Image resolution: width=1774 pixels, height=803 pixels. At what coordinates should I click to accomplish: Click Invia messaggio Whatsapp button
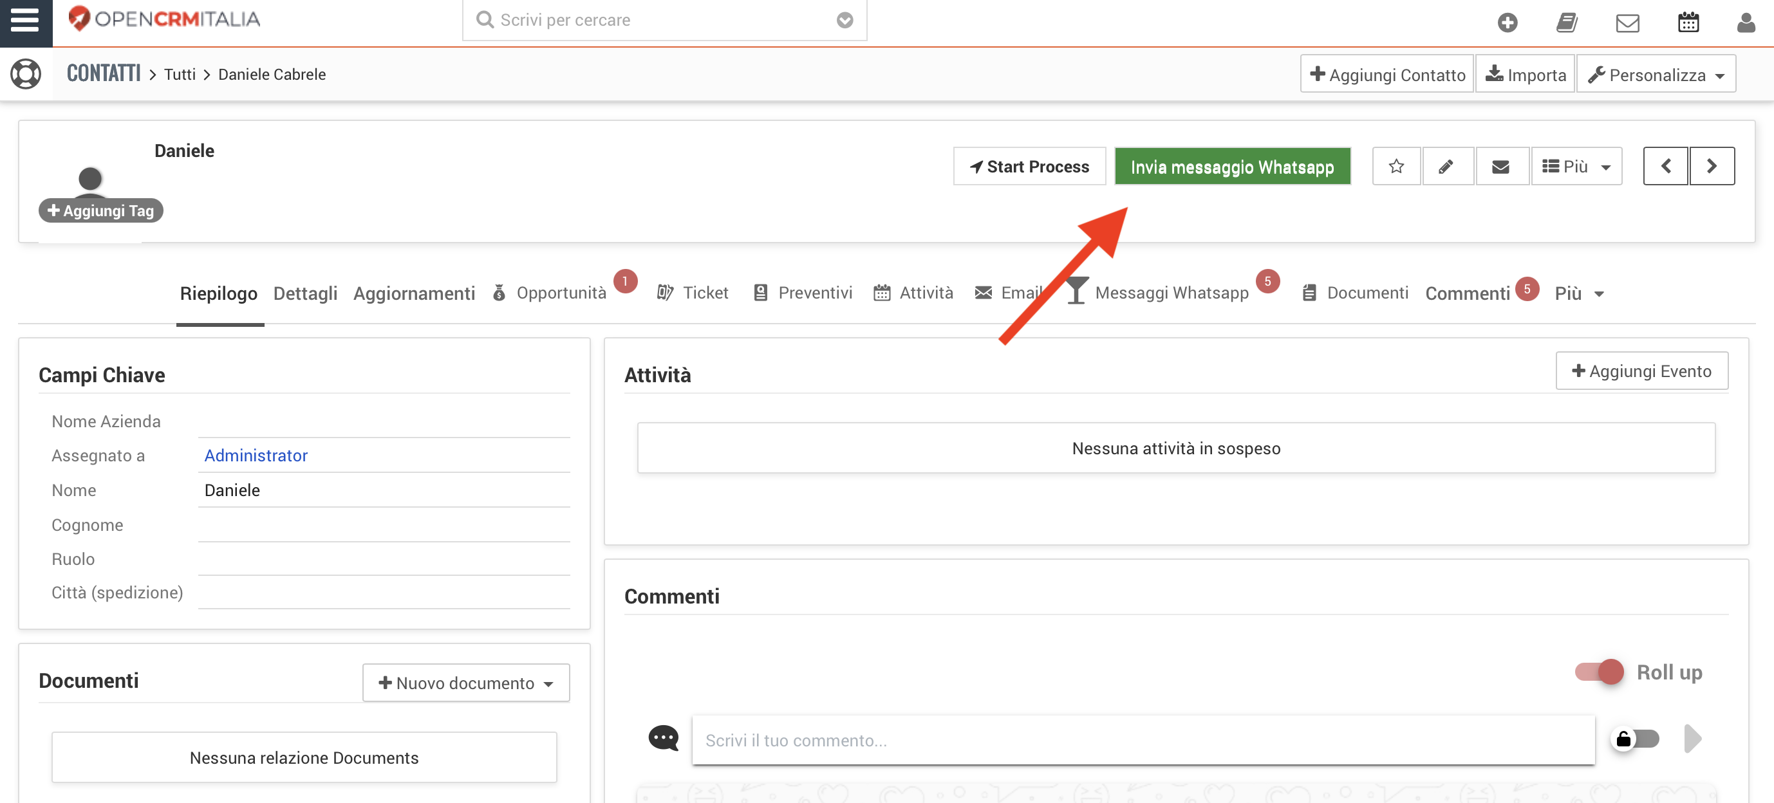[1232, 166]
